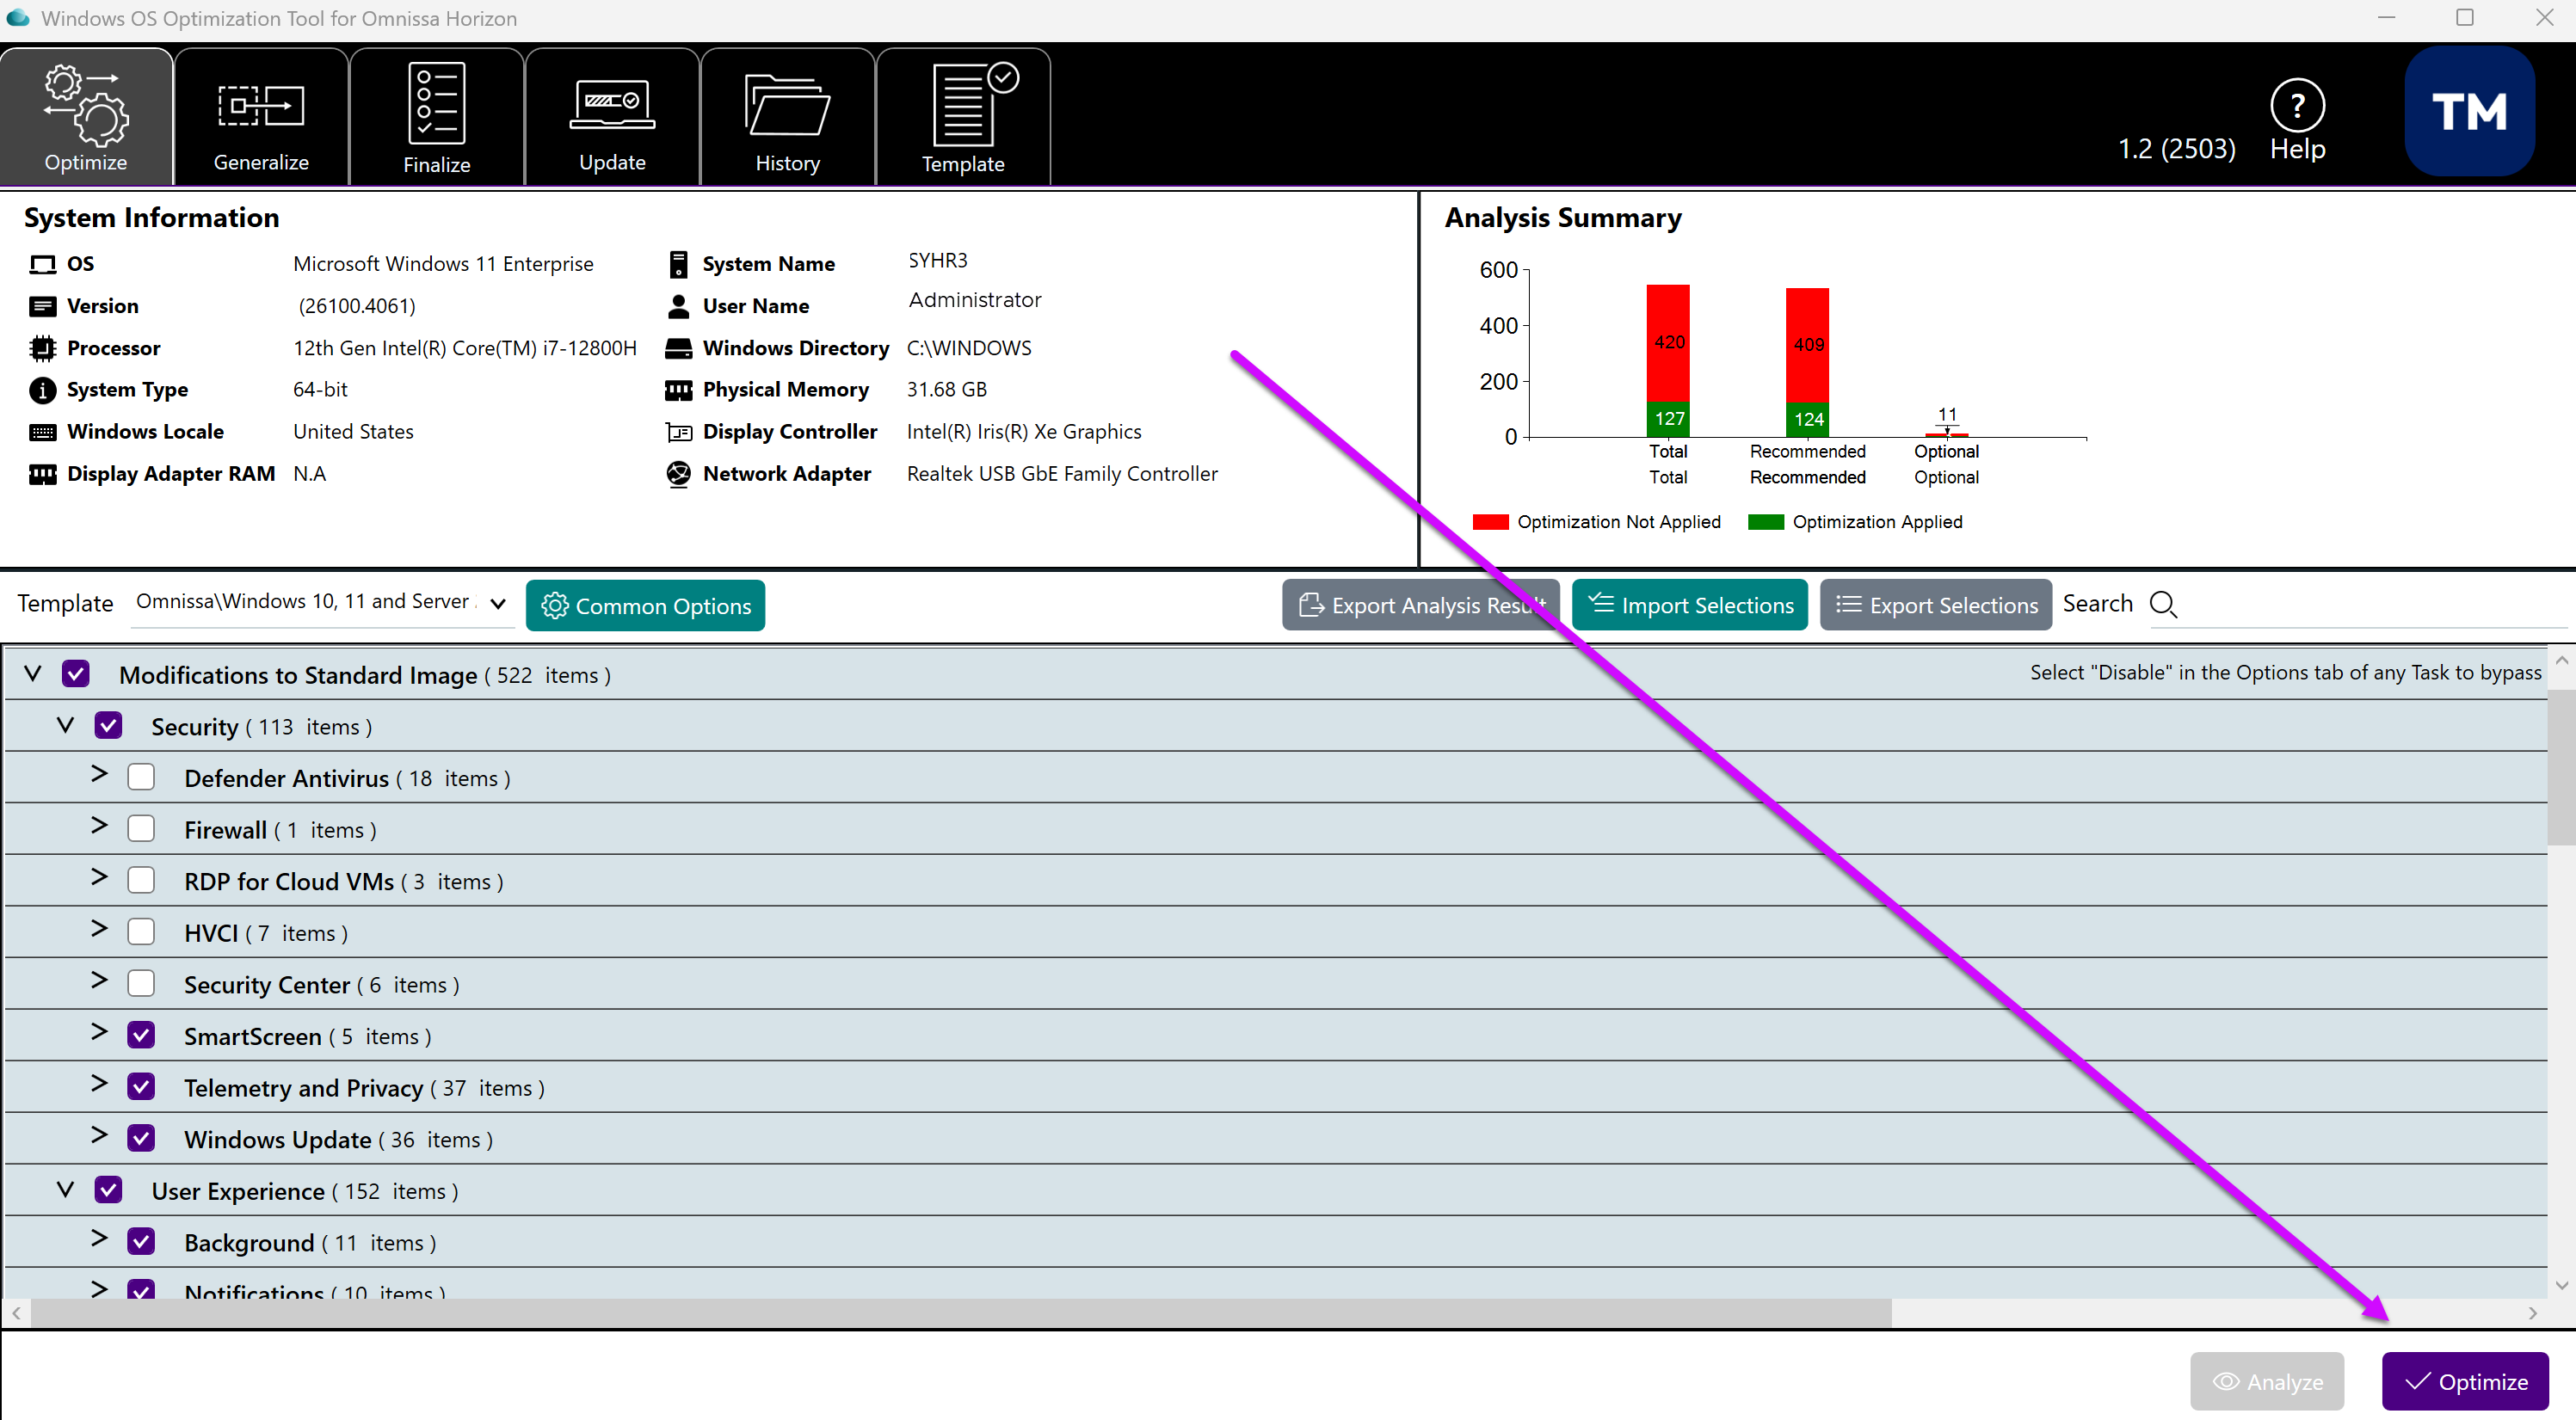Expand Defender Antivirus items

(99, 774)
